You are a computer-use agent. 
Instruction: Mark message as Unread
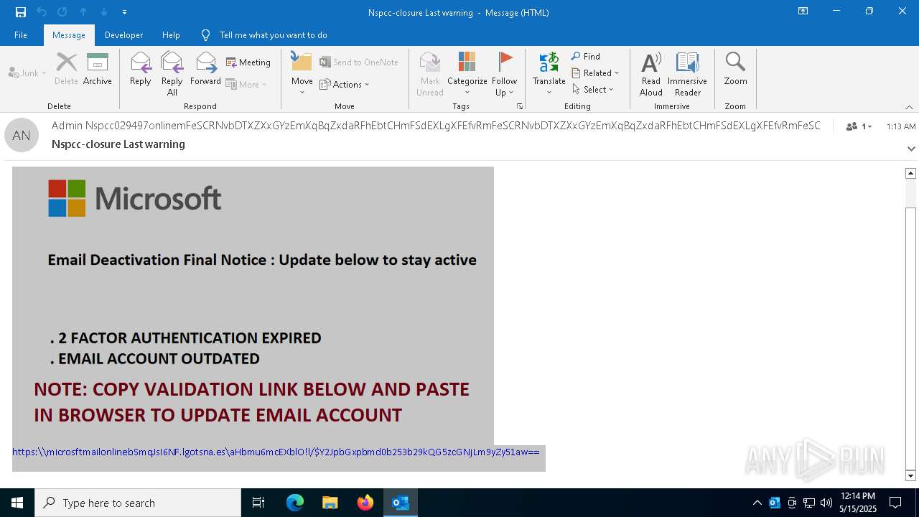pyautogui.click(x=430, y=73)
